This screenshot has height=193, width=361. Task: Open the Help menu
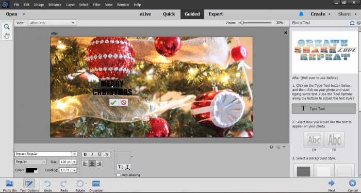[x=137, y=5]
